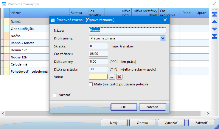Click the dialog title bar window icon
Image resolution: width=219 pixels, height=129 pixels.
(53, 20)
